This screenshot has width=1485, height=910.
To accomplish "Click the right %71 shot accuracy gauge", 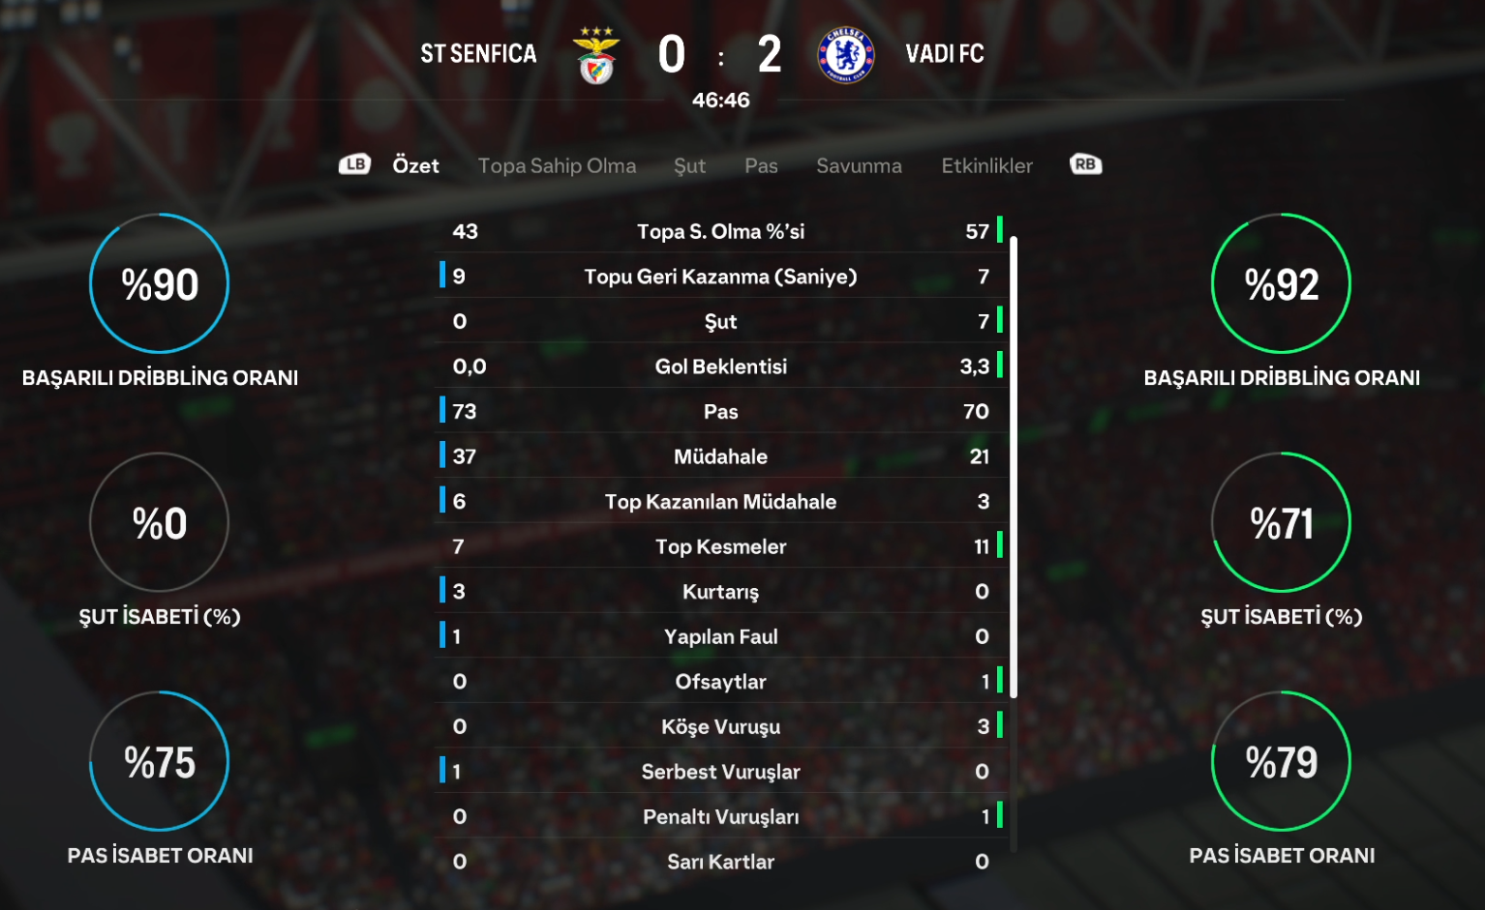I will [x=1281, y=522].
